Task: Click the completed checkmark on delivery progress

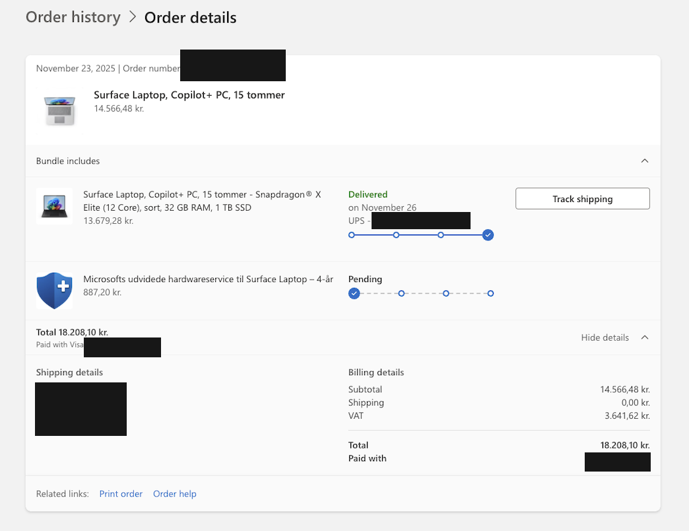Action: tap(488, 235)
